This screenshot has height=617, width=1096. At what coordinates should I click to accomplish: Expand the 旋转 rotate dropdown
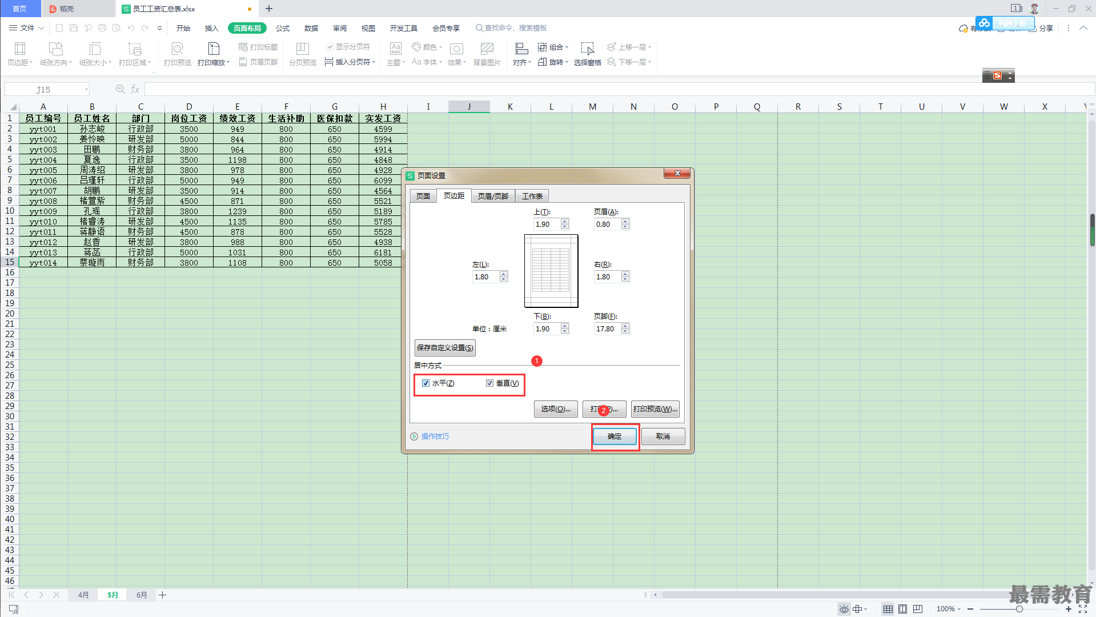pyautogui.click(x=567, y=62)
